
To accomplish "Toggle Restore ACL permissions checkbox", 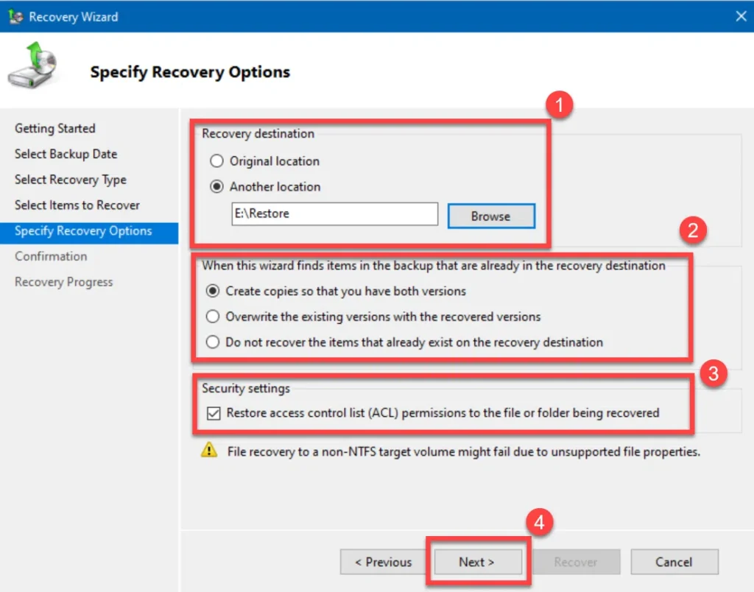I will coord(214,413).
